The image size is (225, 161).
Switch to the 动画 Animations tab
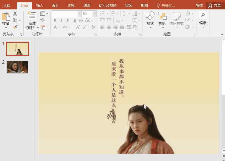coord(87,6)
